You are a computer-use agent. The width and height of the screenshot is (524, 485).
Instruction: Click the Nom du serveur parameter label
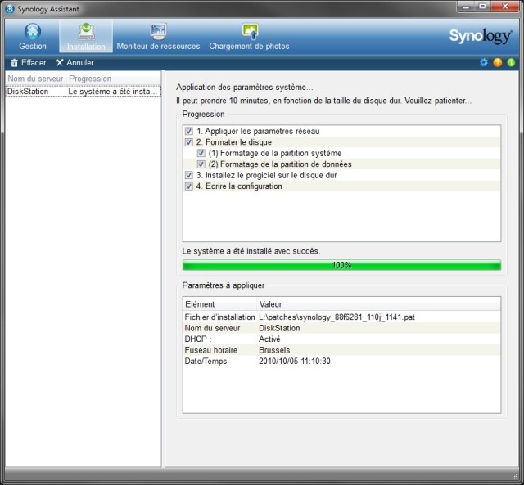tap(212, 328)
